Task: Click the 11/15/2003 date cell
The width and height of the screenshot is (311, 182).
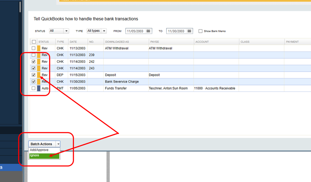Action: [x=78, y=75]
